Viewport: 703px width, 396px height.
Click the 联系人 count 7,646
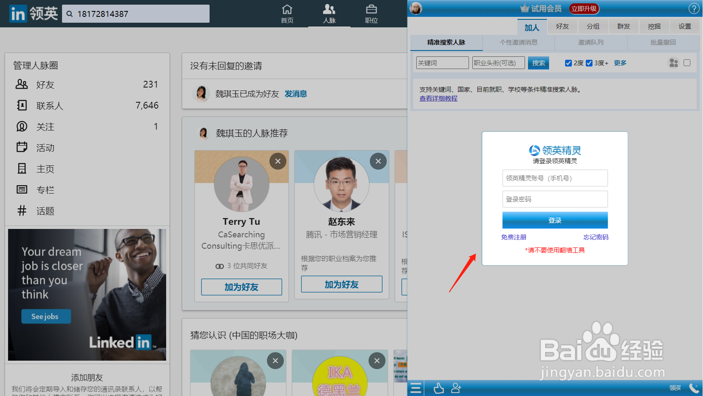[147, 106]
